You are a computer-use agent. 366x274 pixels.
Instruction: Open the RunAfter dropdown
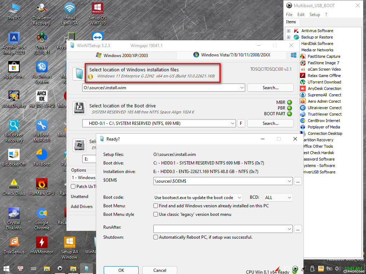pyautogui.click(x=289, y=229)
